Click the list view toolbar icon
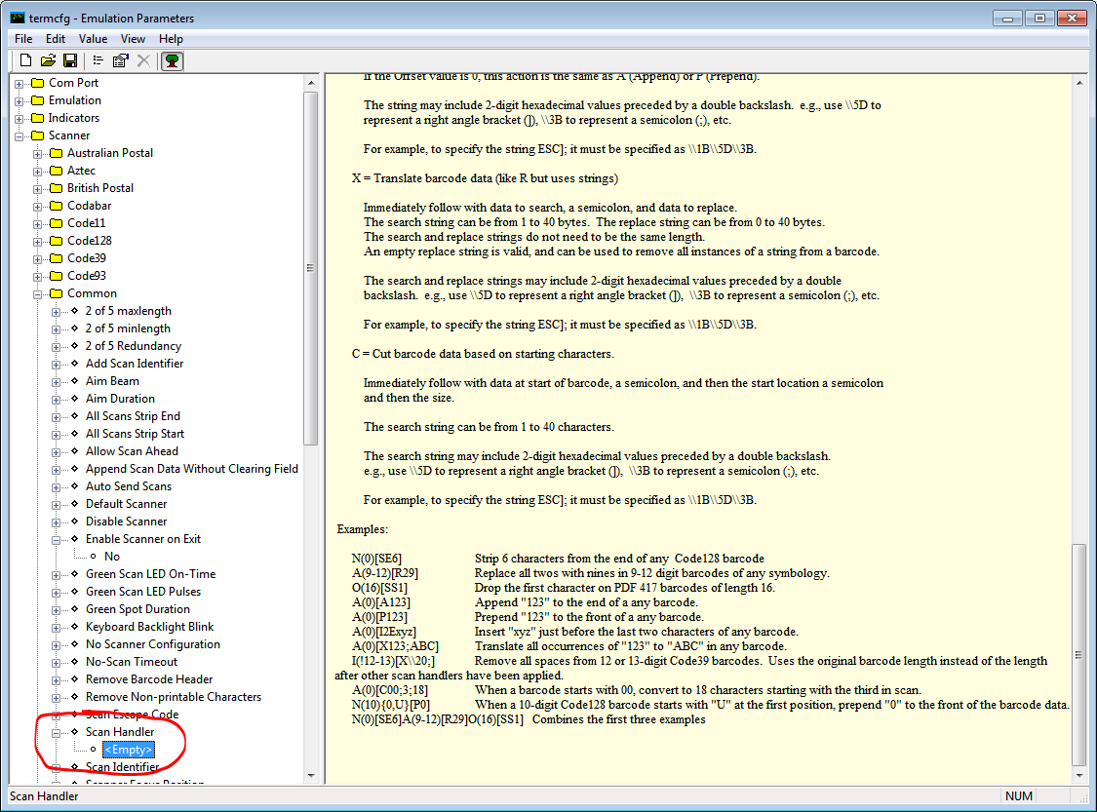Image resolution: width=1097 pixels, height=812 pixels. (x=98, y=59)
